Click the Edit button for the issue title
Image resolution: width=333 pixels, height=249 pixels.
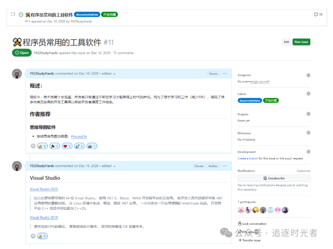(286, 42)
